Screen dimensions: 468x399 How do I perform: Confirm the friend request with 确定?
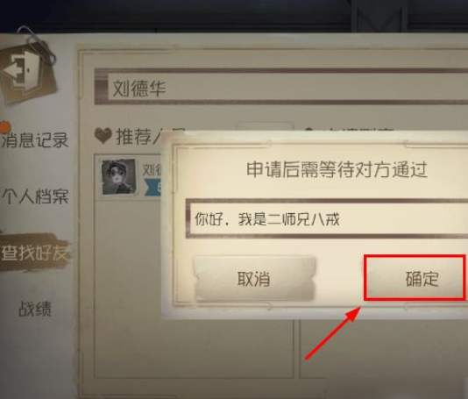[415, 278]
